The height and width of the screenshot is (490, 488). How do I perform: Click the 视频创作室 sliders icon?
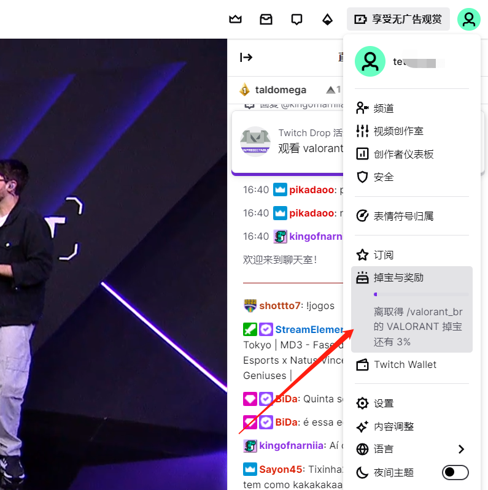[362, 131]
